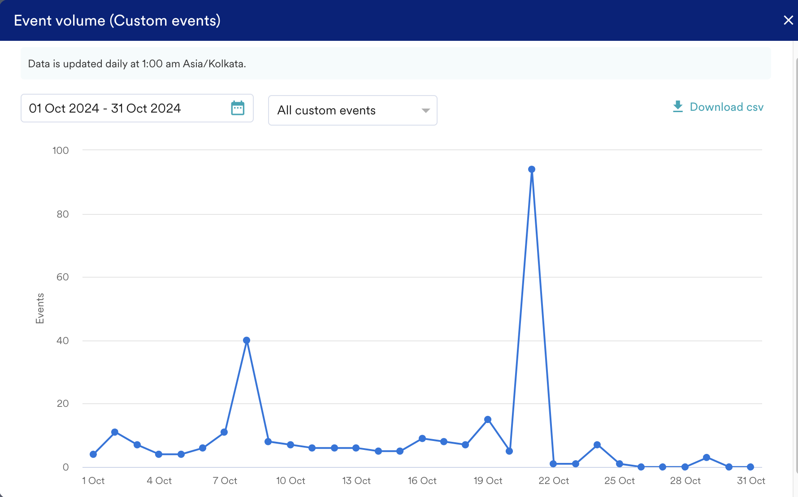
Task: Click the 7 Oct data point at 11
Action: 224,432
